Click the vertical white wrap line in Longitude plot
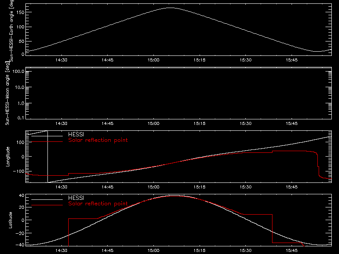This screenshot has width=339, height=254. (47, 157)
